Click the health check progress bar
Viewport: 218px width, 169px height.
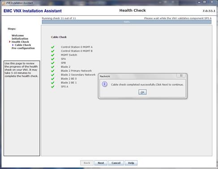click(127, 22)
